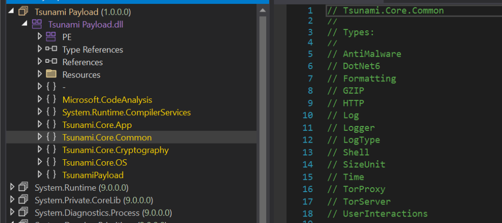
Task: Select the Microsoft.CodeAnalysis namespace
Action: (x=107, y=99)
